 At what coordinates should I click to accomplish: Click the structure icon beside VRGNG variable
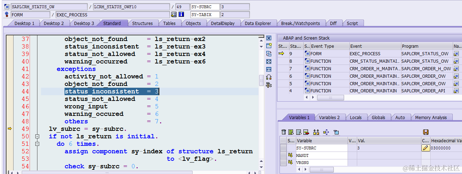coord(291,163)
